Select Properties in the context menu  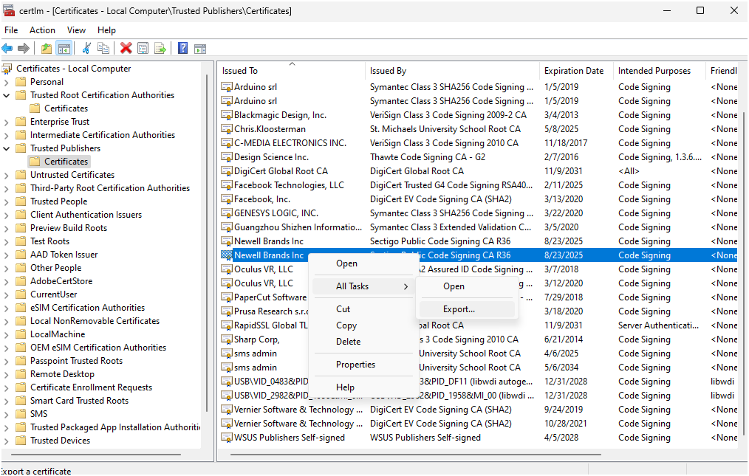pos(355,365)
